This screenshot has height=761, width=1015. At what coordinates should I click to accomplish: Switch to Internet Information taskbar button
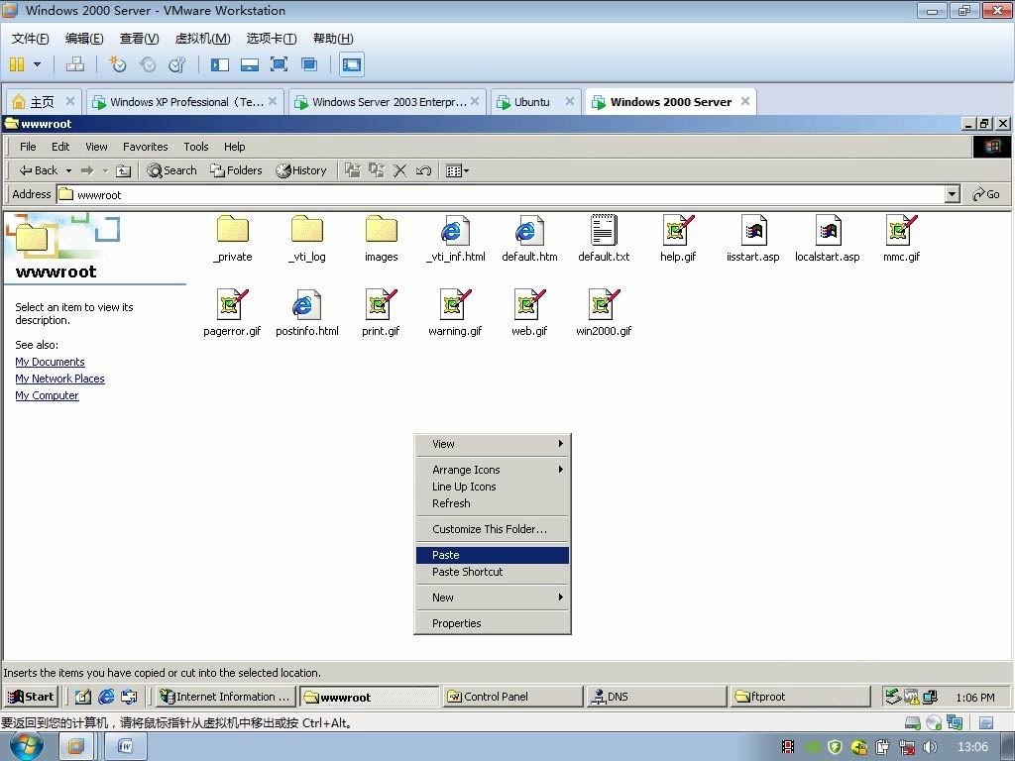[x=225, y=697]
